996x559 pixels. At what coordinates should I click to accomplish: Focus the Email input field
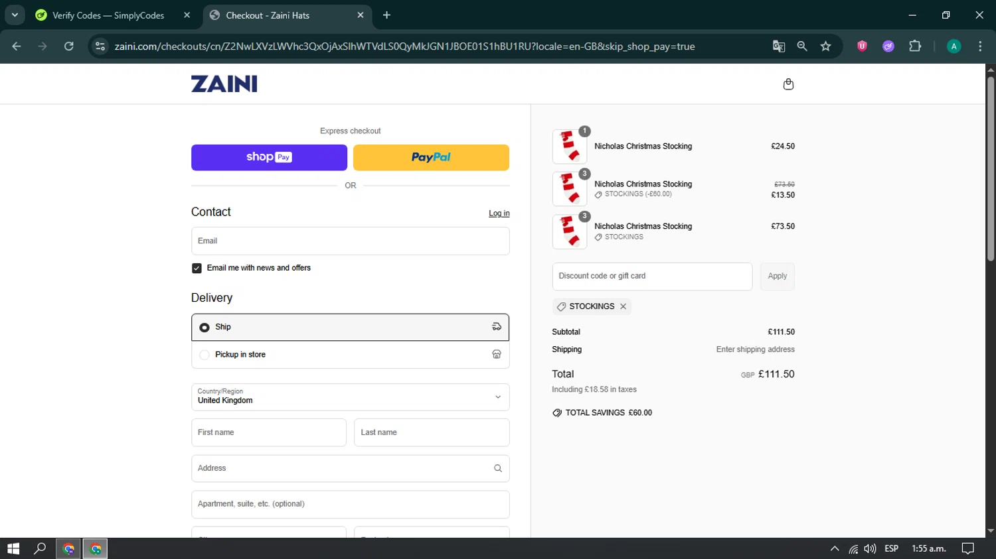(x=350, y=241)
